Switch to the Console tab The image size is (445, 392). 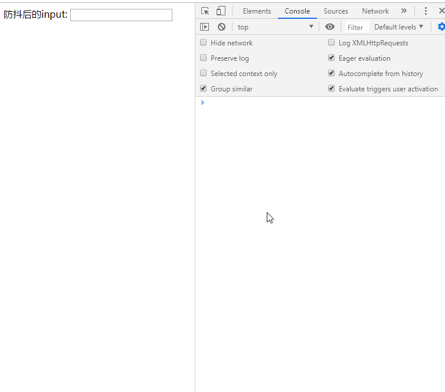[297, 11]
